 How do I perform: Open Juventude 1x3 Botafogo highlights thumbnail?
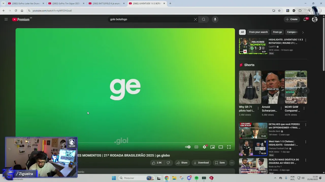point(253,46)
